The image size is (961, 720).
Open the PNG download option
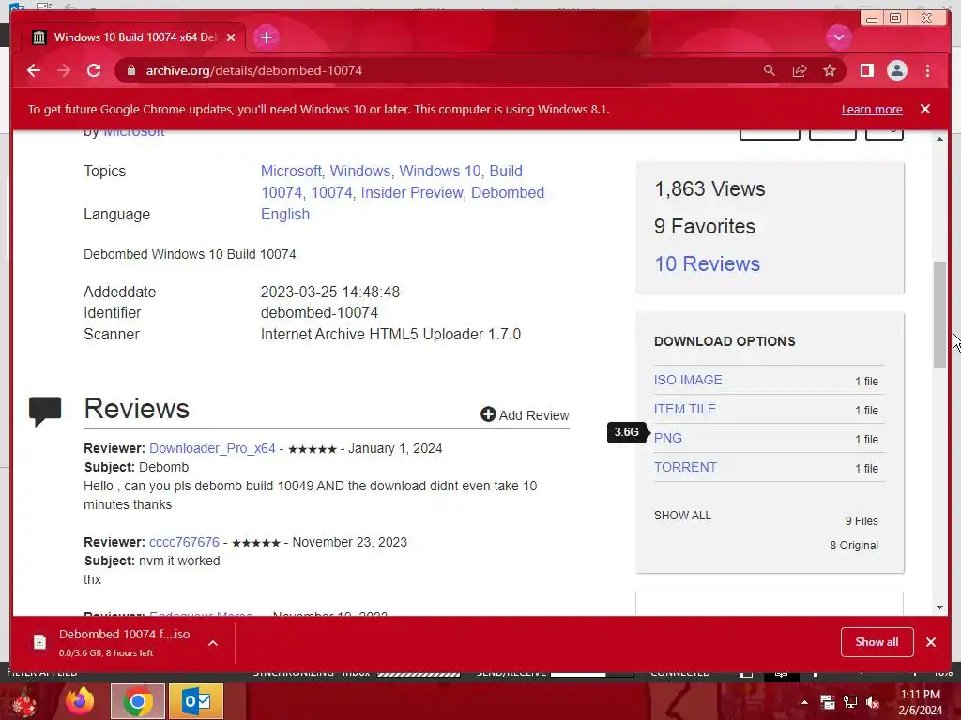[x=668, y=438]
